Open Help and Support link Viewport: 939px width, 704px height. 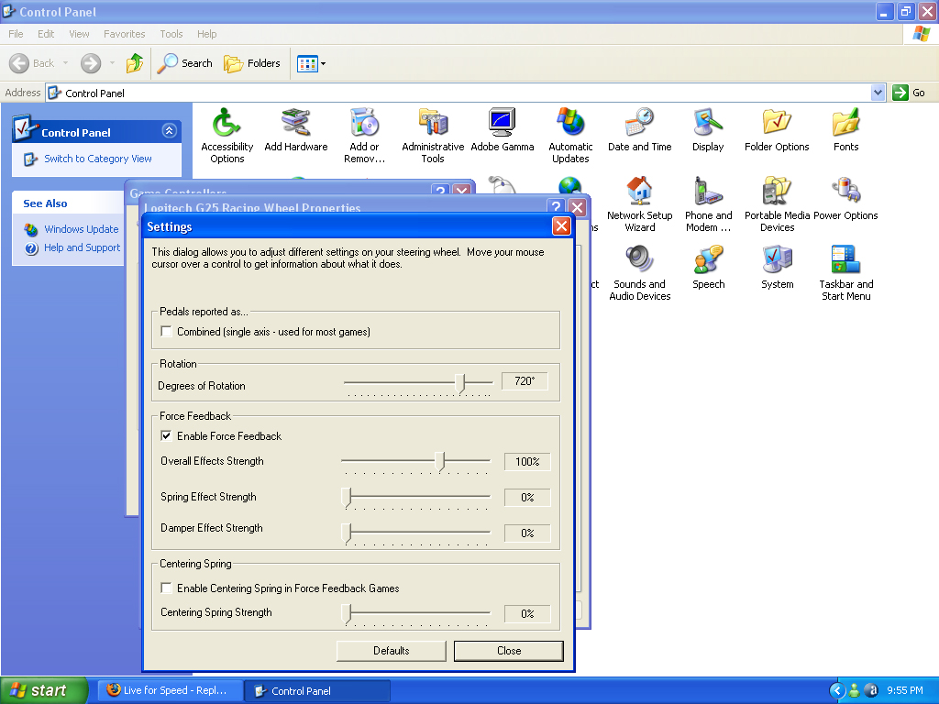click(x=82, y=247)
